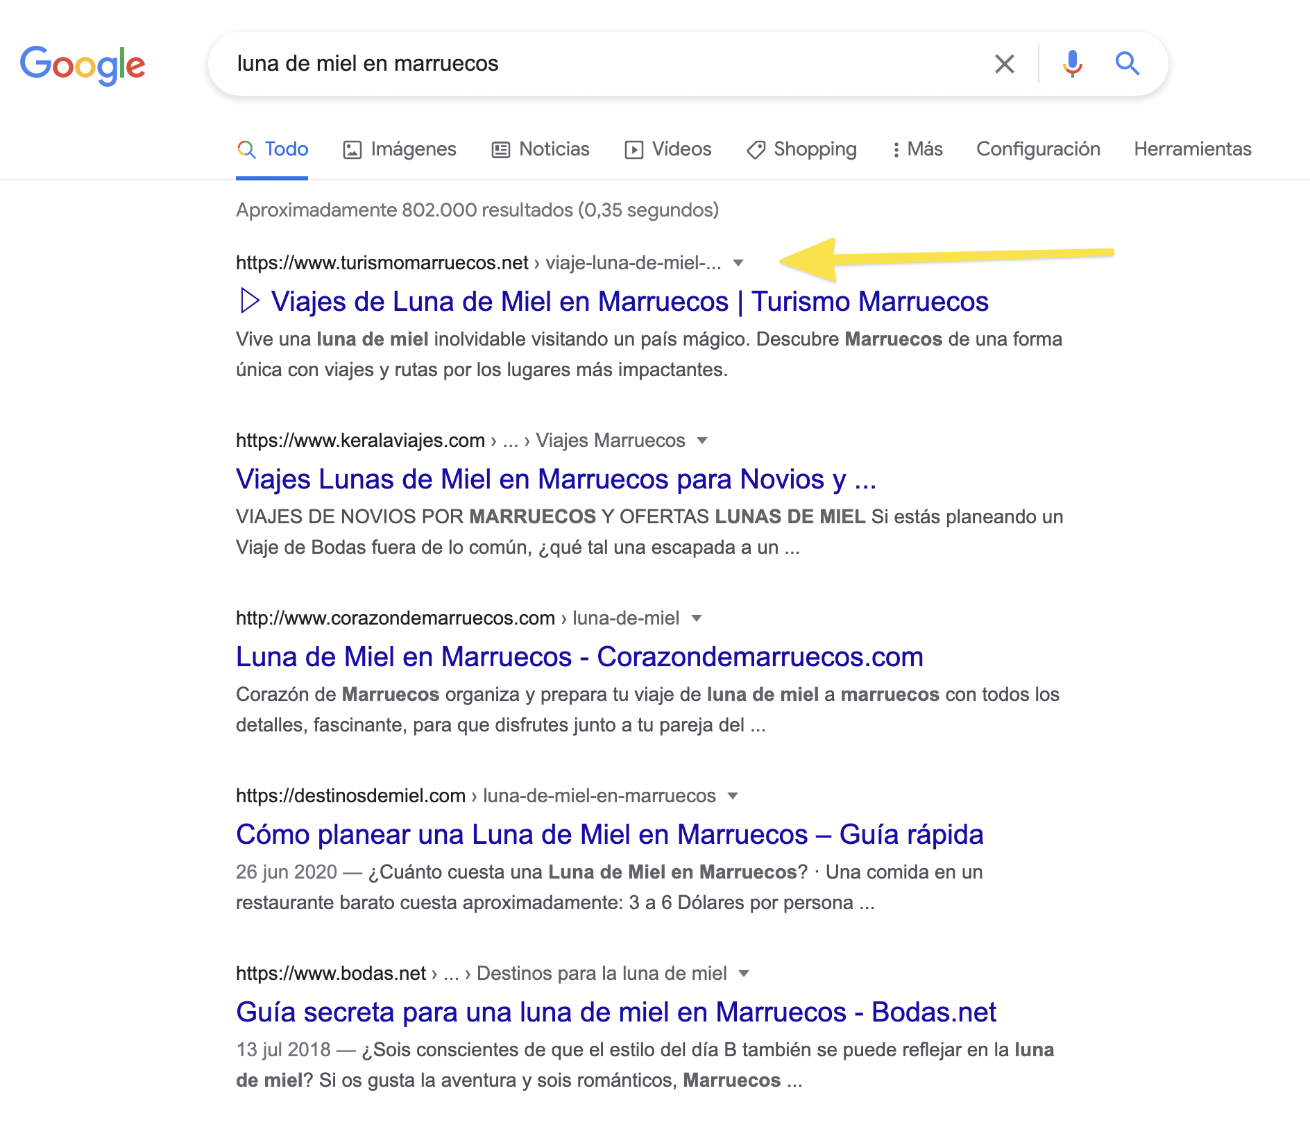The height and width of the screenshot is (1127, 1310).
Task: Click the blue magnifying glass search button
Action: tap(1128, 64)
